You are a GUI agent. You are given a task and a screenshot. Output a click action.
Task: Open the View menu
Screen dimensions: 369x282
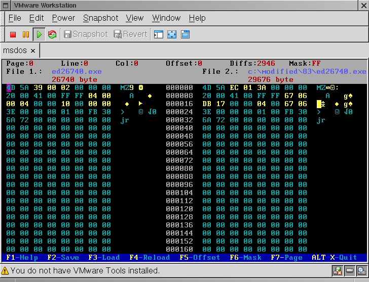[135, 18]
